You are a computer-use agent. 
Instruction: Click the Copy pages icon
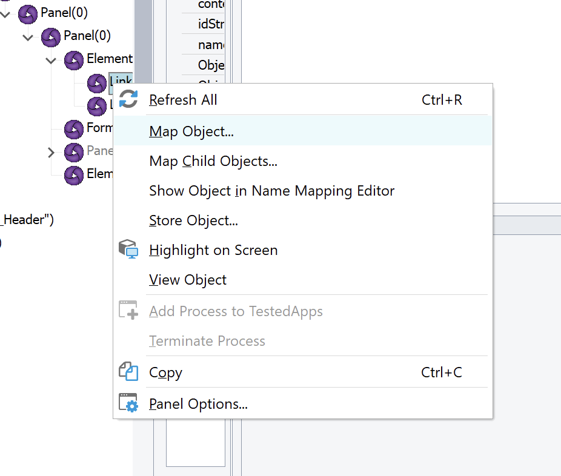tap(128, 372)
